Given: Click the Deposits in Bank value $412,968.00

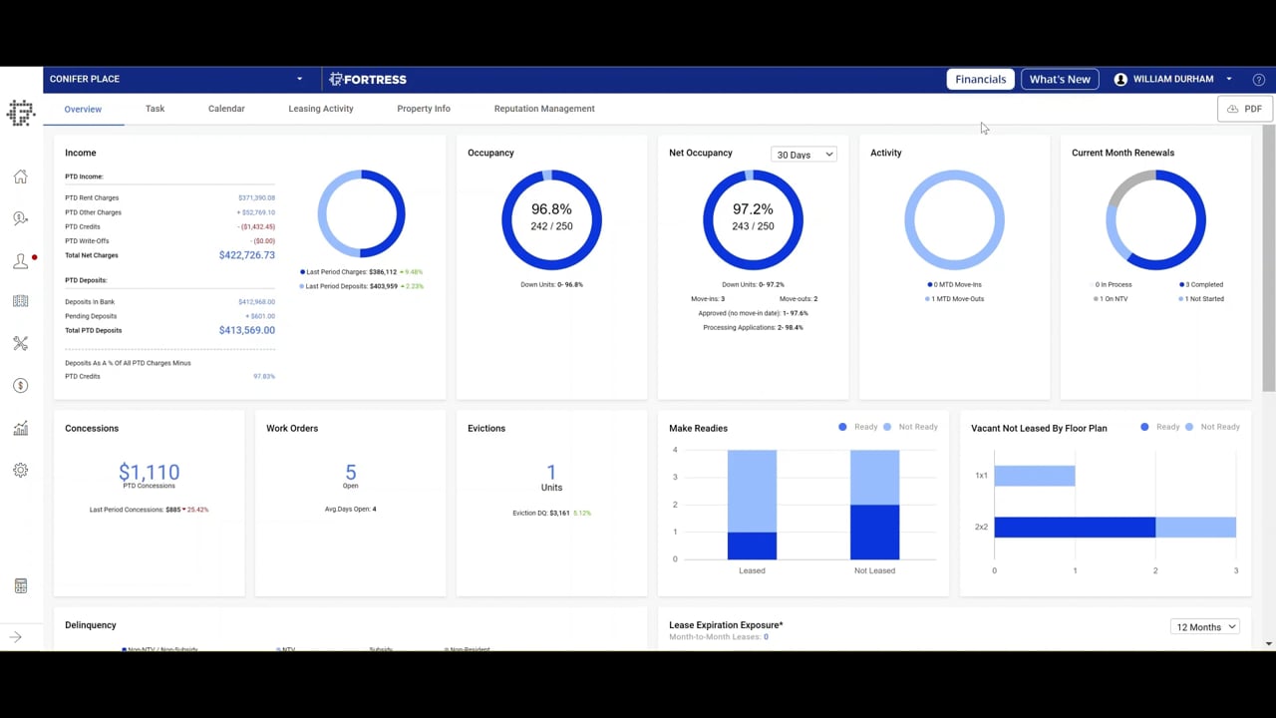Looking at the screenshot, I should tap(256, 302).
